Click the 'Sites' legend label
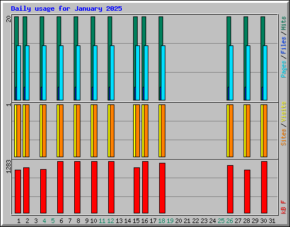Viewport: 290px width, 227px height. 284,137
